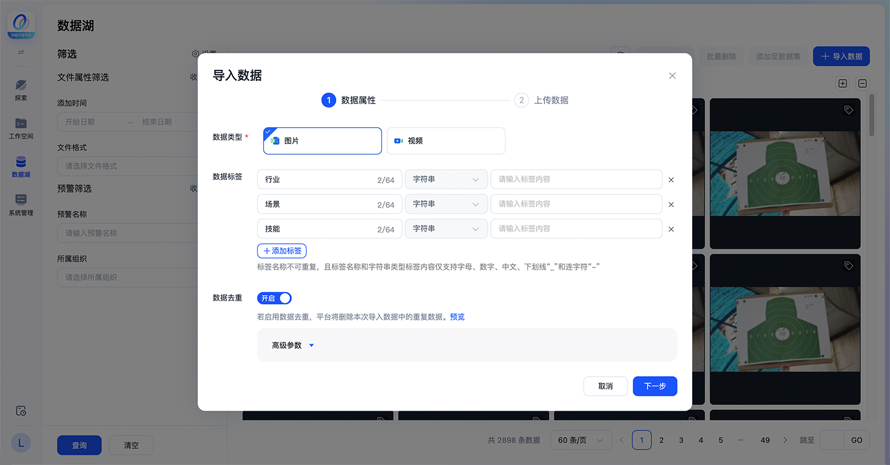Click step 2 上传数据 in the wizard
The image size is (890, 465).
point(541,100)
